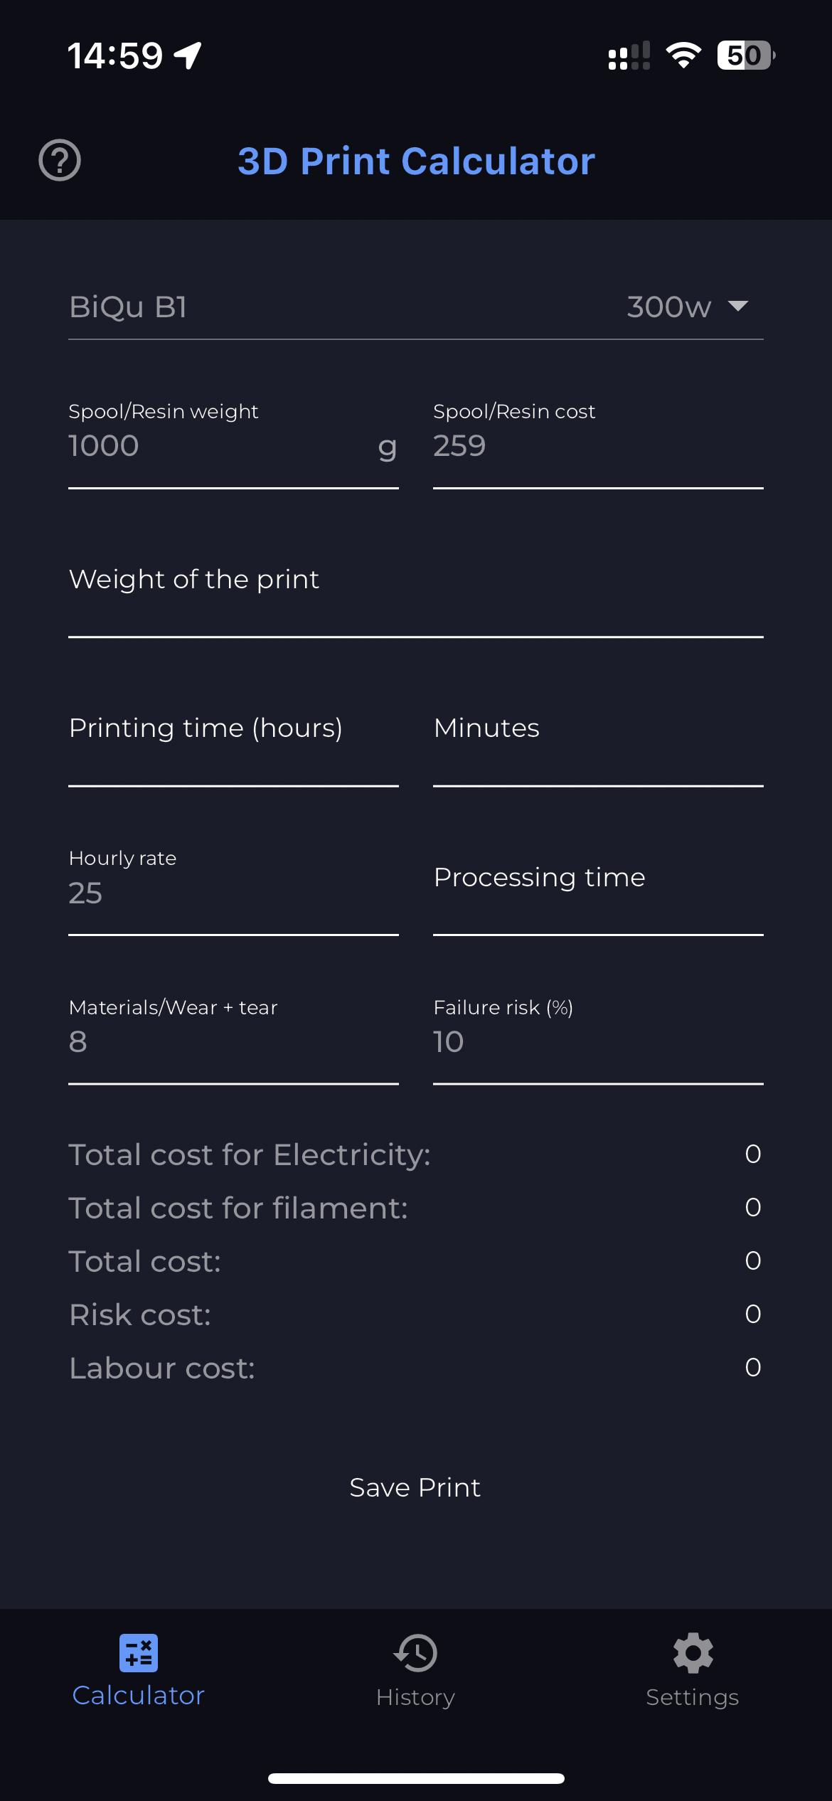Viewport: 832px width, 1801px height.
Task: Tap the battery indicator showing 50
Action: click(x=746, y=55)
